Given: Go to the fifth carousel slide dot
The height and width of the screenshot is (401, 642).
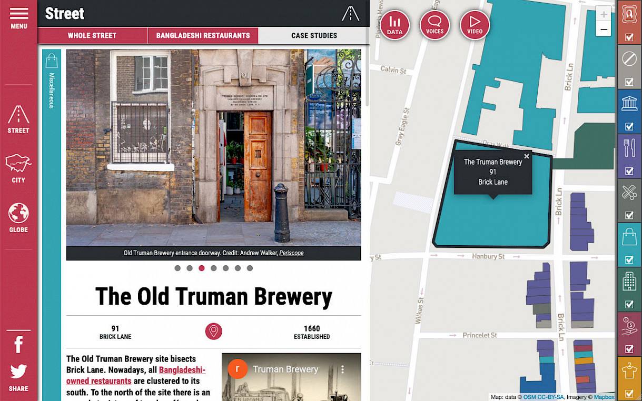Looking at the screenshot, I should [x=225, y=268].
